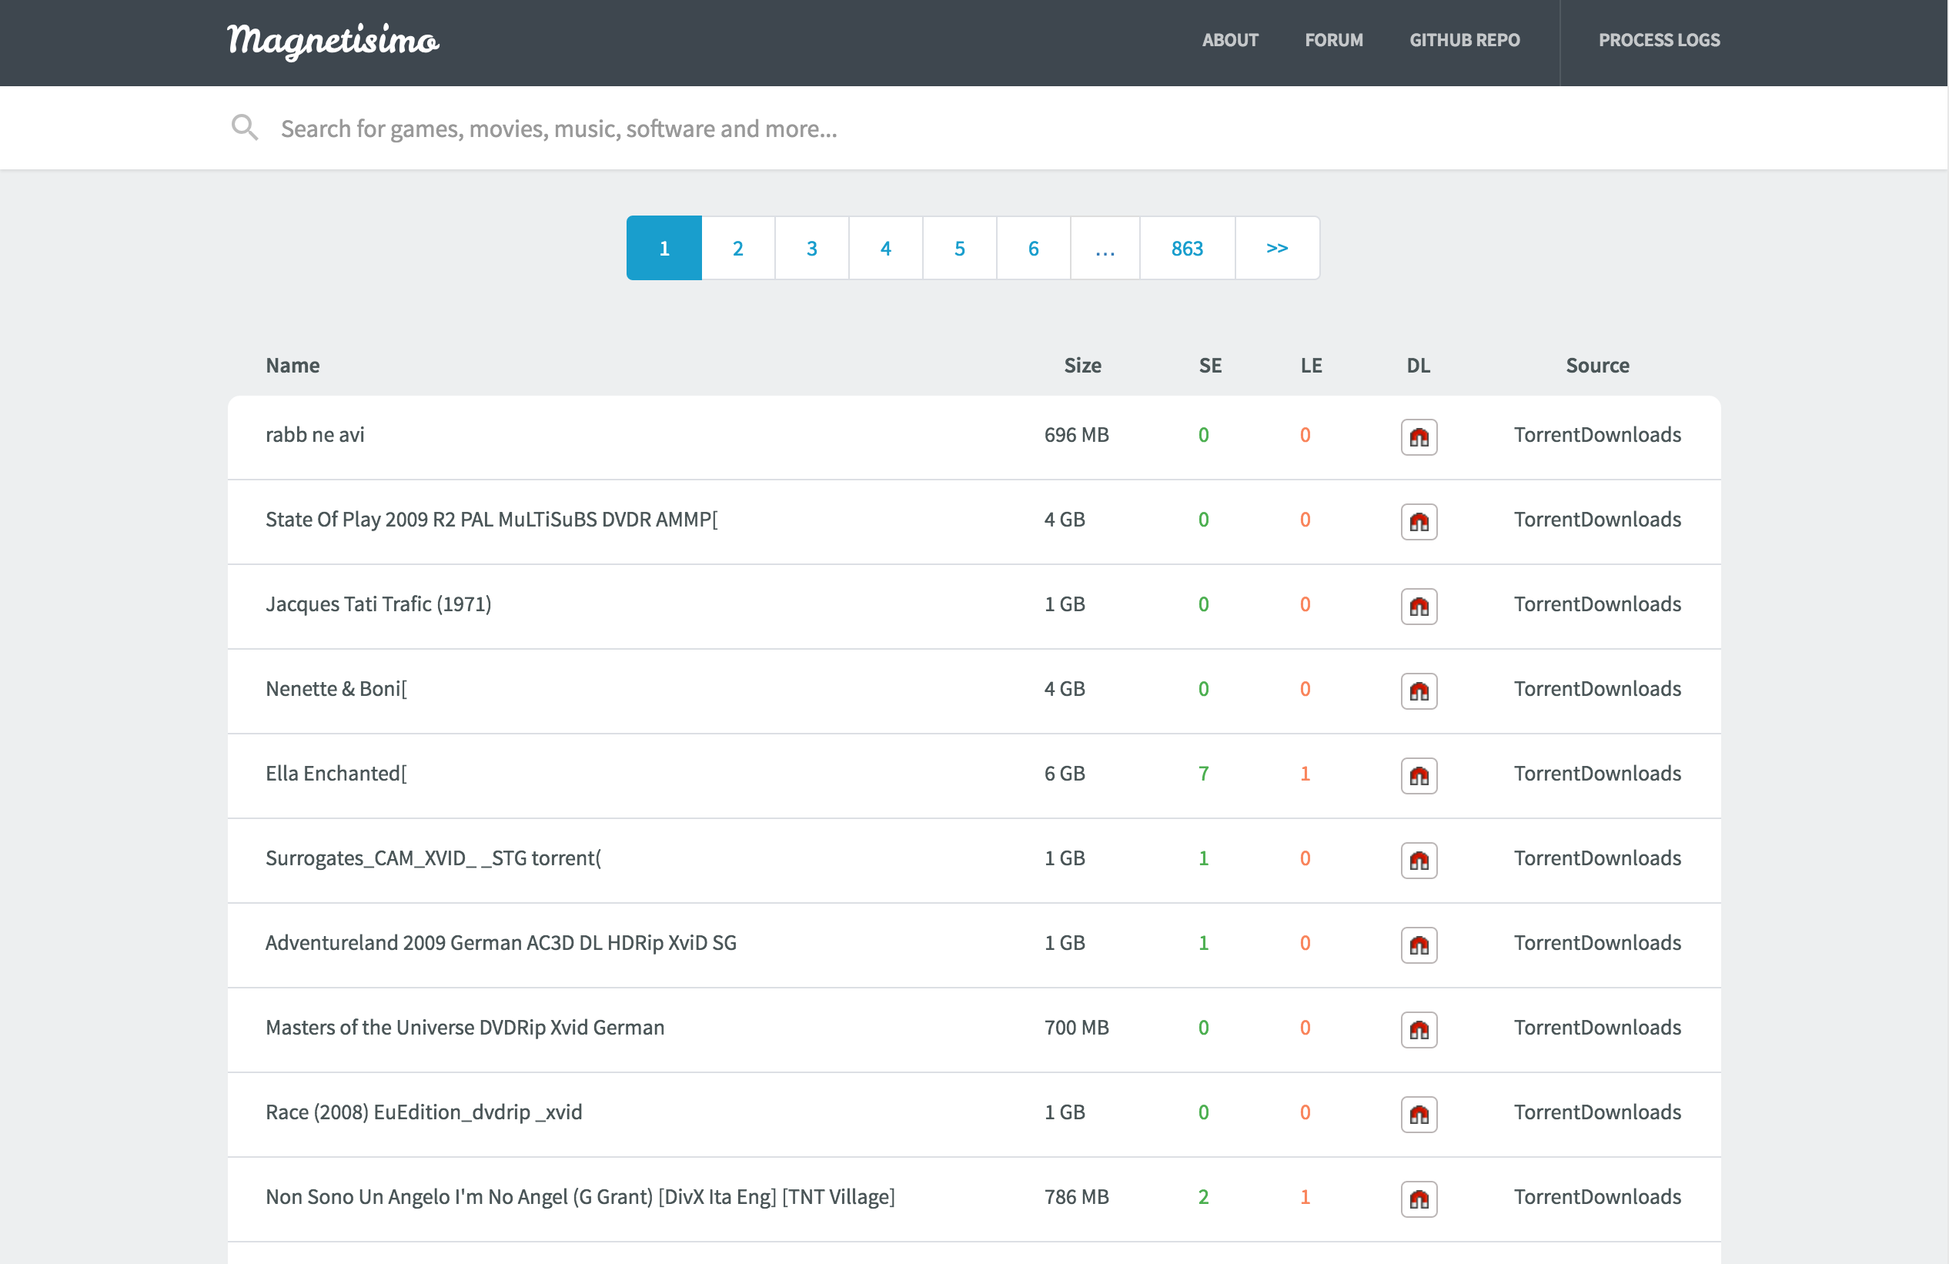
Task: Click seeder count 7 for Ella Enchanted
Action: 1203,774
